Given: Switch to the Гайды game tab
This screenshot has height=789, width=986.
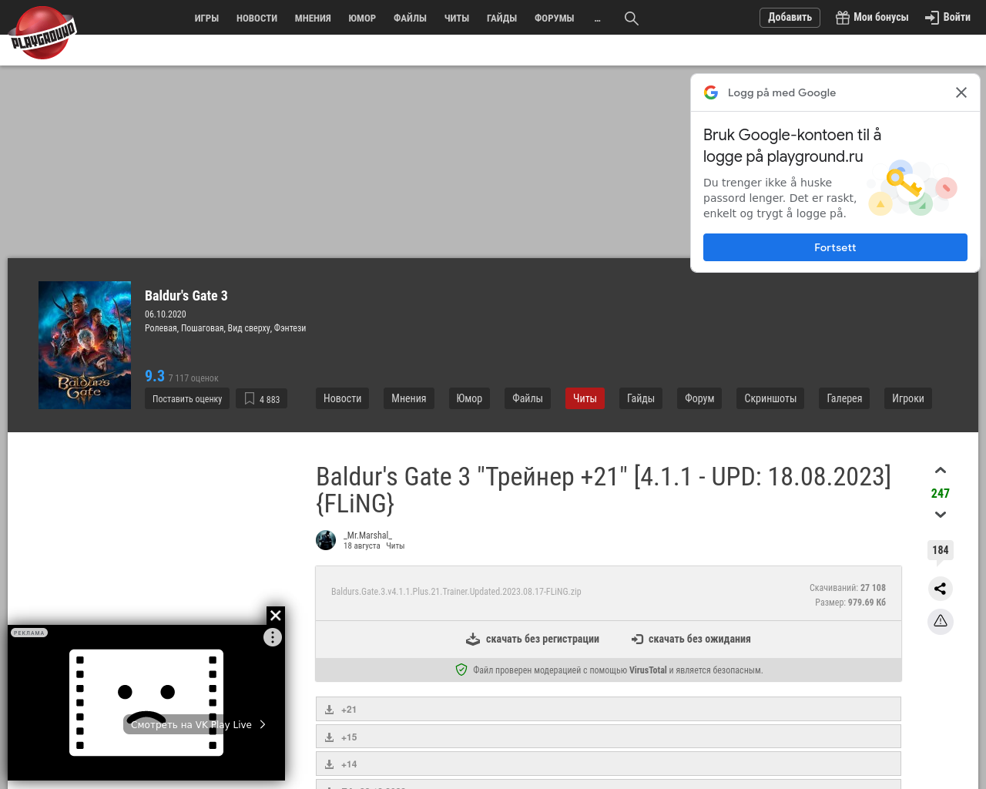Looking at the screenshot, I should (x=641, y=398).
